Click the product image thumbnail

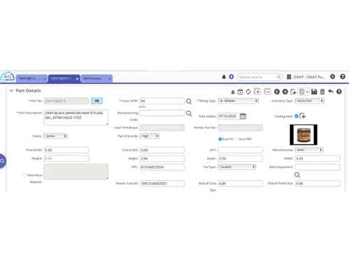304,135
